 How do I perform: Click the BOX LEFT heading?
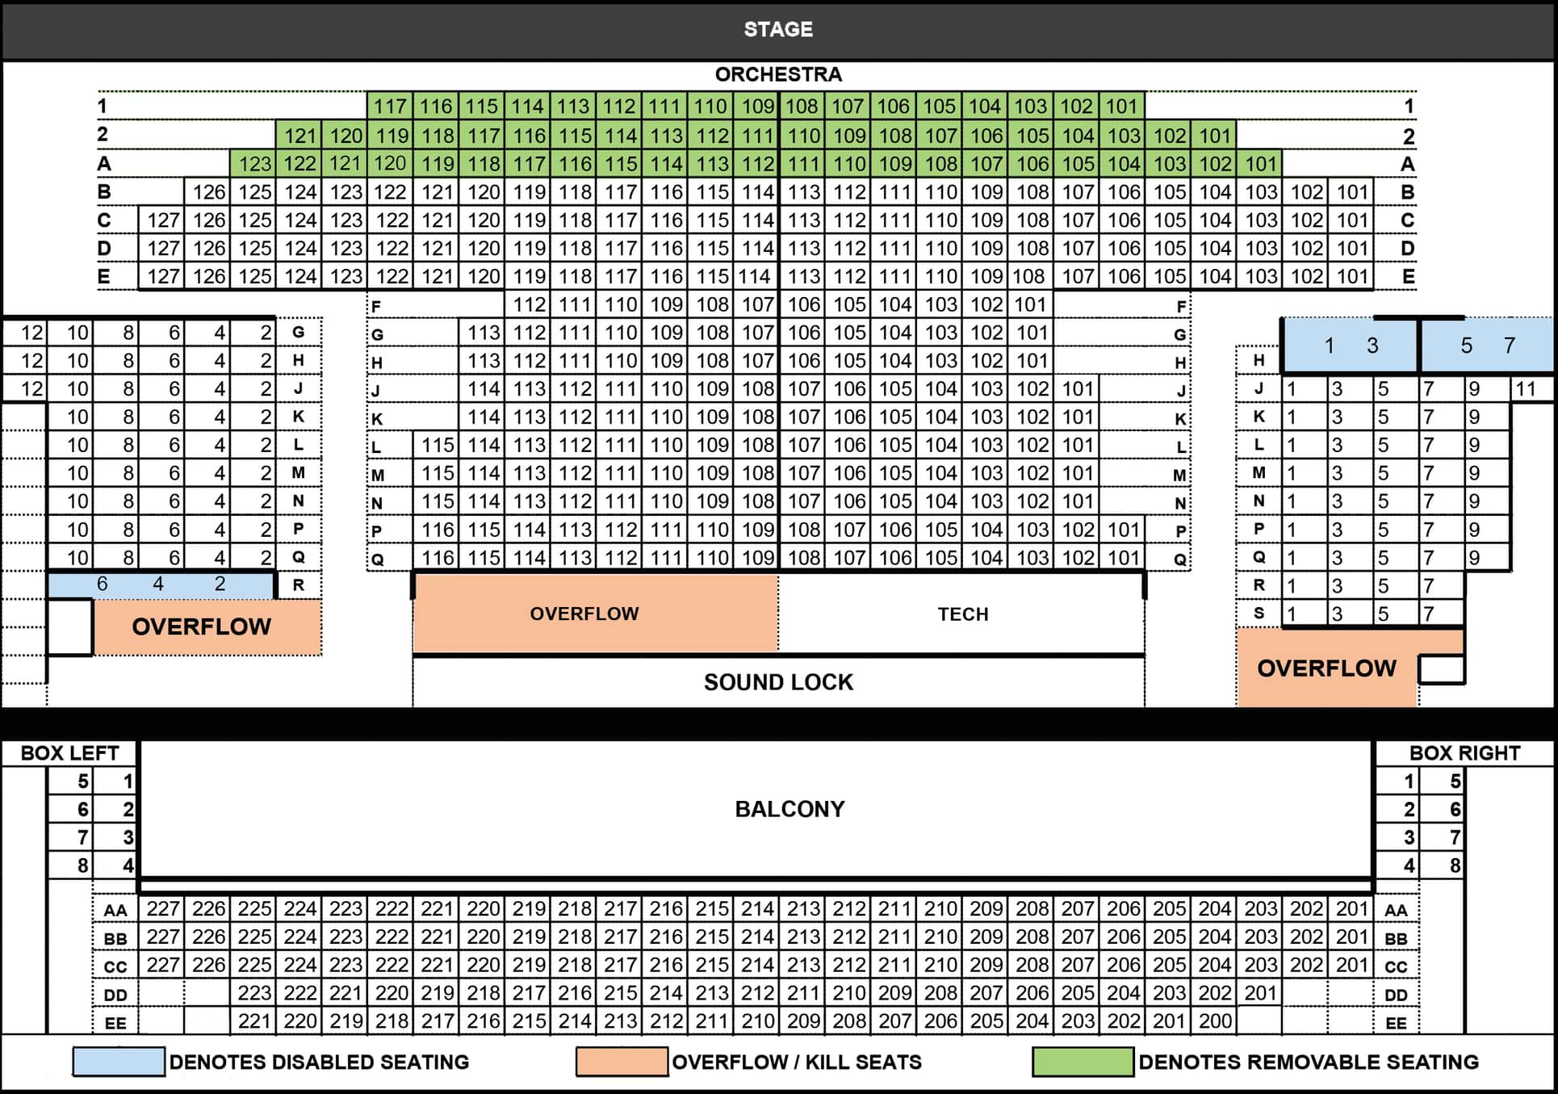69,752
